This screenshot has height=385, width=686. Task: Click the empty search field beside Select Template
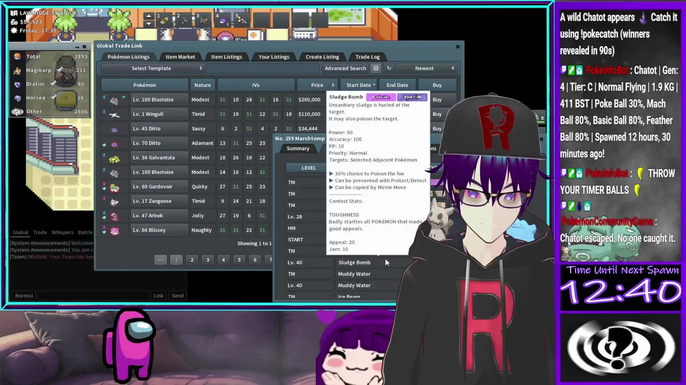[263, 68]
